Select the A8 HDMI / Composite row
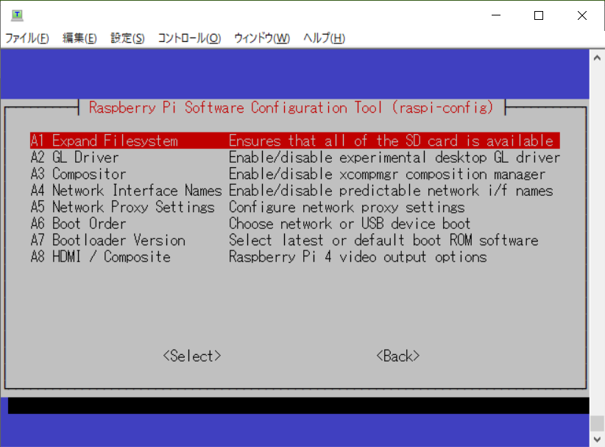The width and height of the screenshot is (605, 447). pos(295,257)
